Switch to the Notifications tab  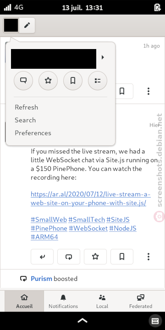(63, 301)
